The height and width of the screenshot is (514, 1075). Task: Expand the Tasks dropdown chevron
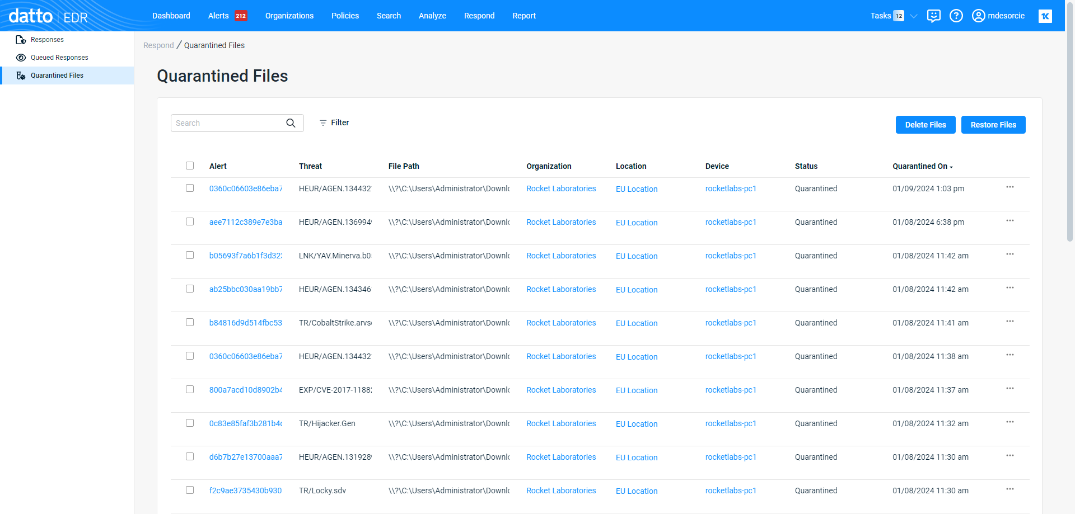point(914,16)
